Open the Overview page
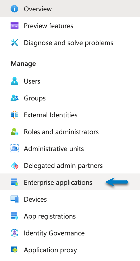 70,8
